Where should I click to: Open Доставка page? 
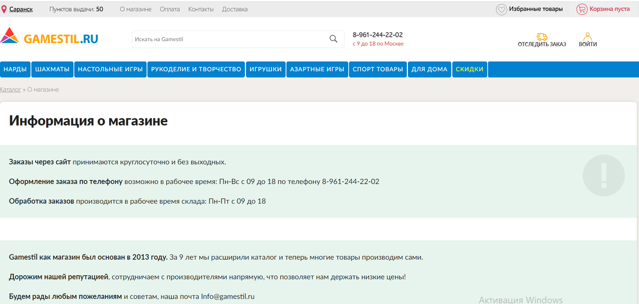pyautogui.click(x=235, y=9)
